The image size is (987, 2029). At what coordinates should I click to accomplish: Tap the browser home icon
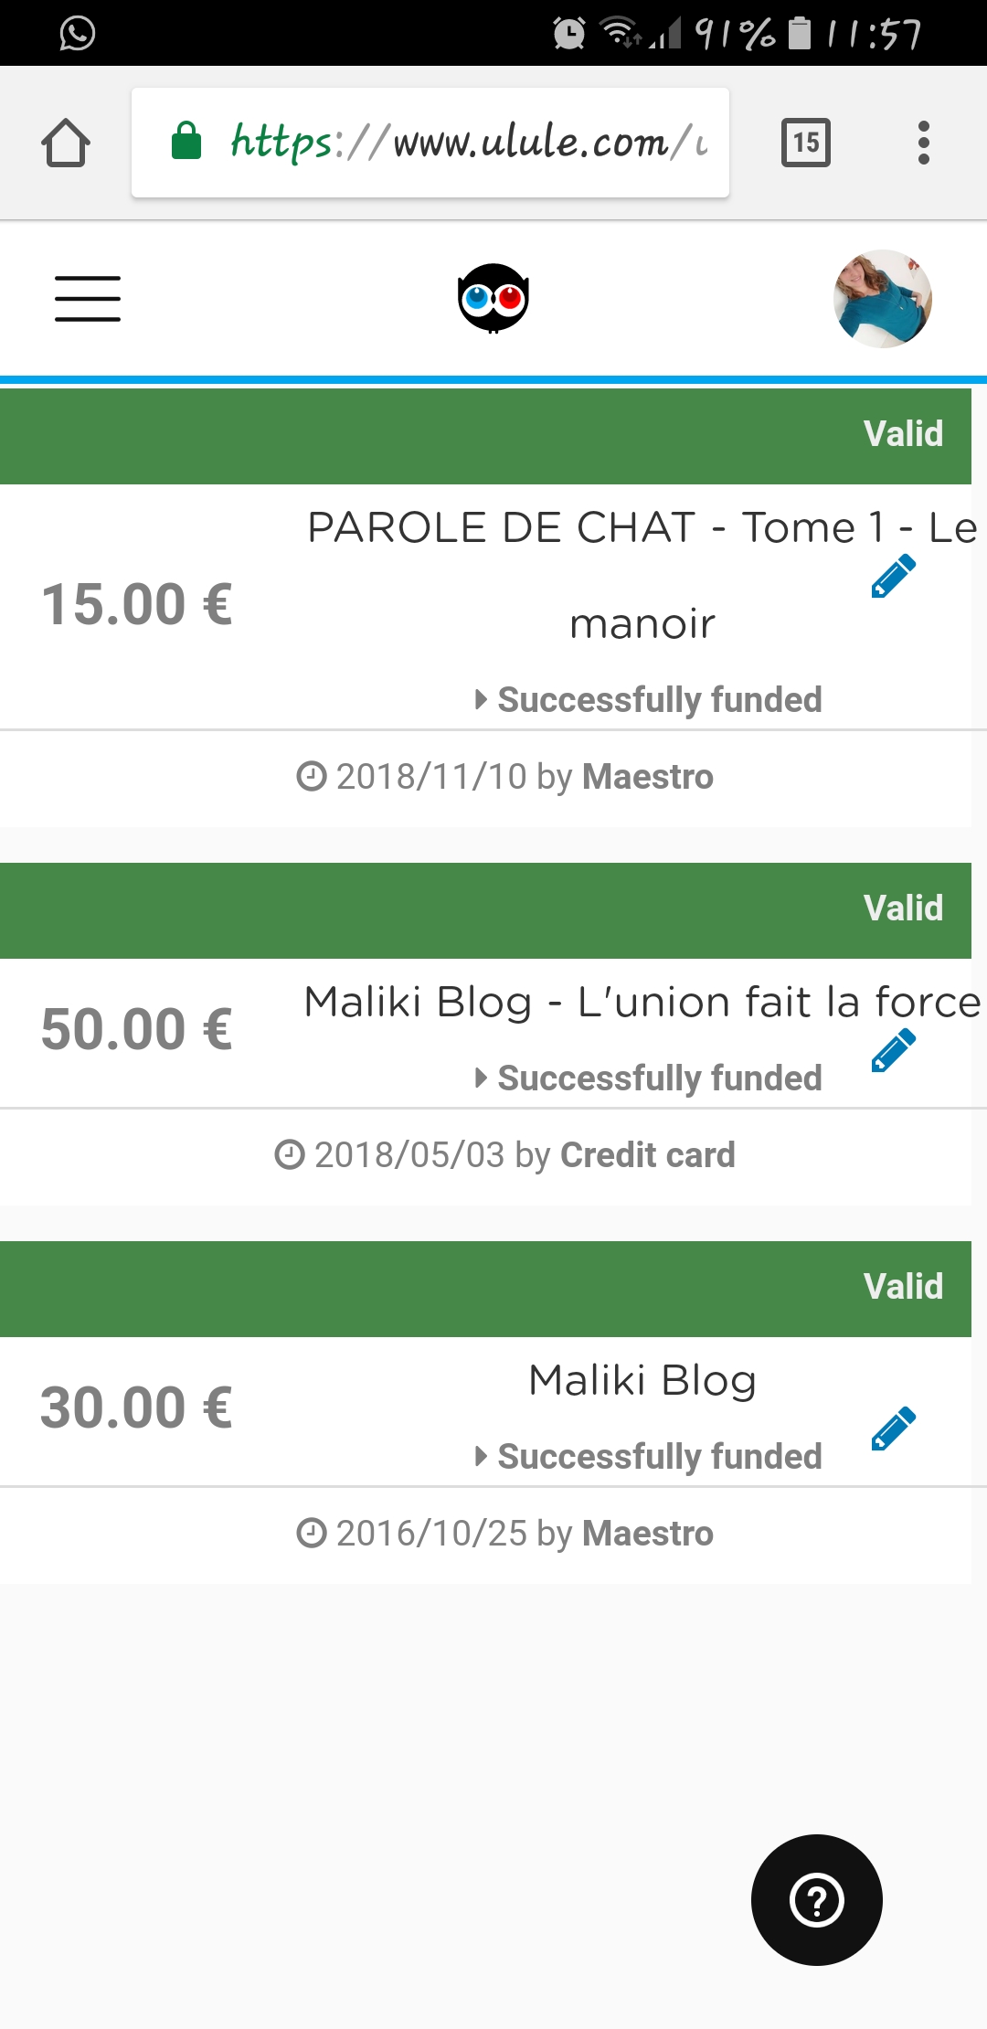click(66, 143)
